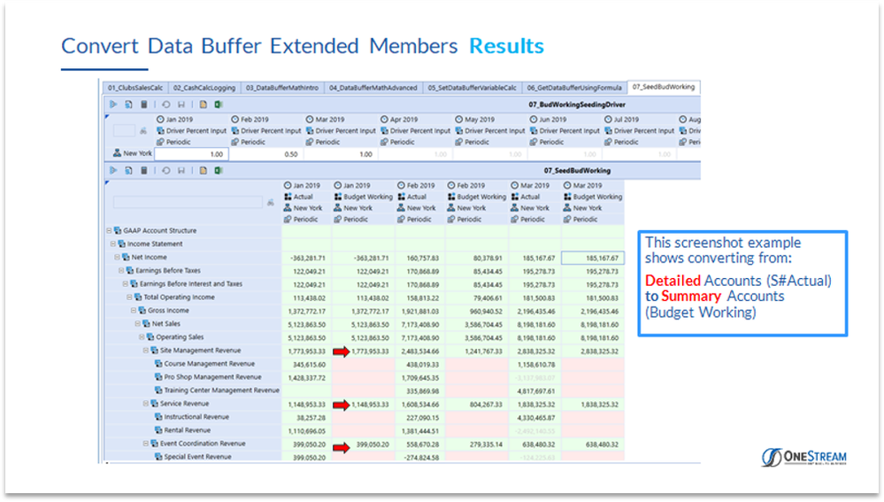Click the binoculars search icon in lower grid
Image resolution: width=884 pixels, height=502 pixels.
(271, 203)
